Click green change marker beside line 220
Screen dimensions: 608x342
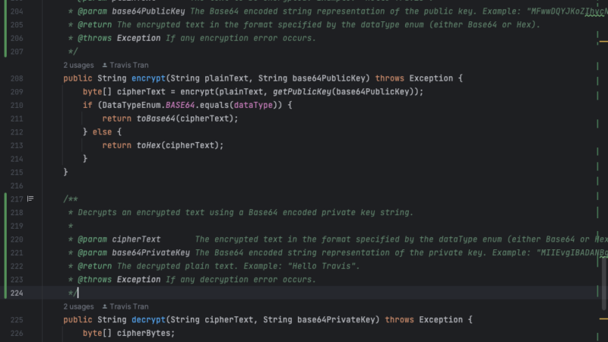(5, 239)
